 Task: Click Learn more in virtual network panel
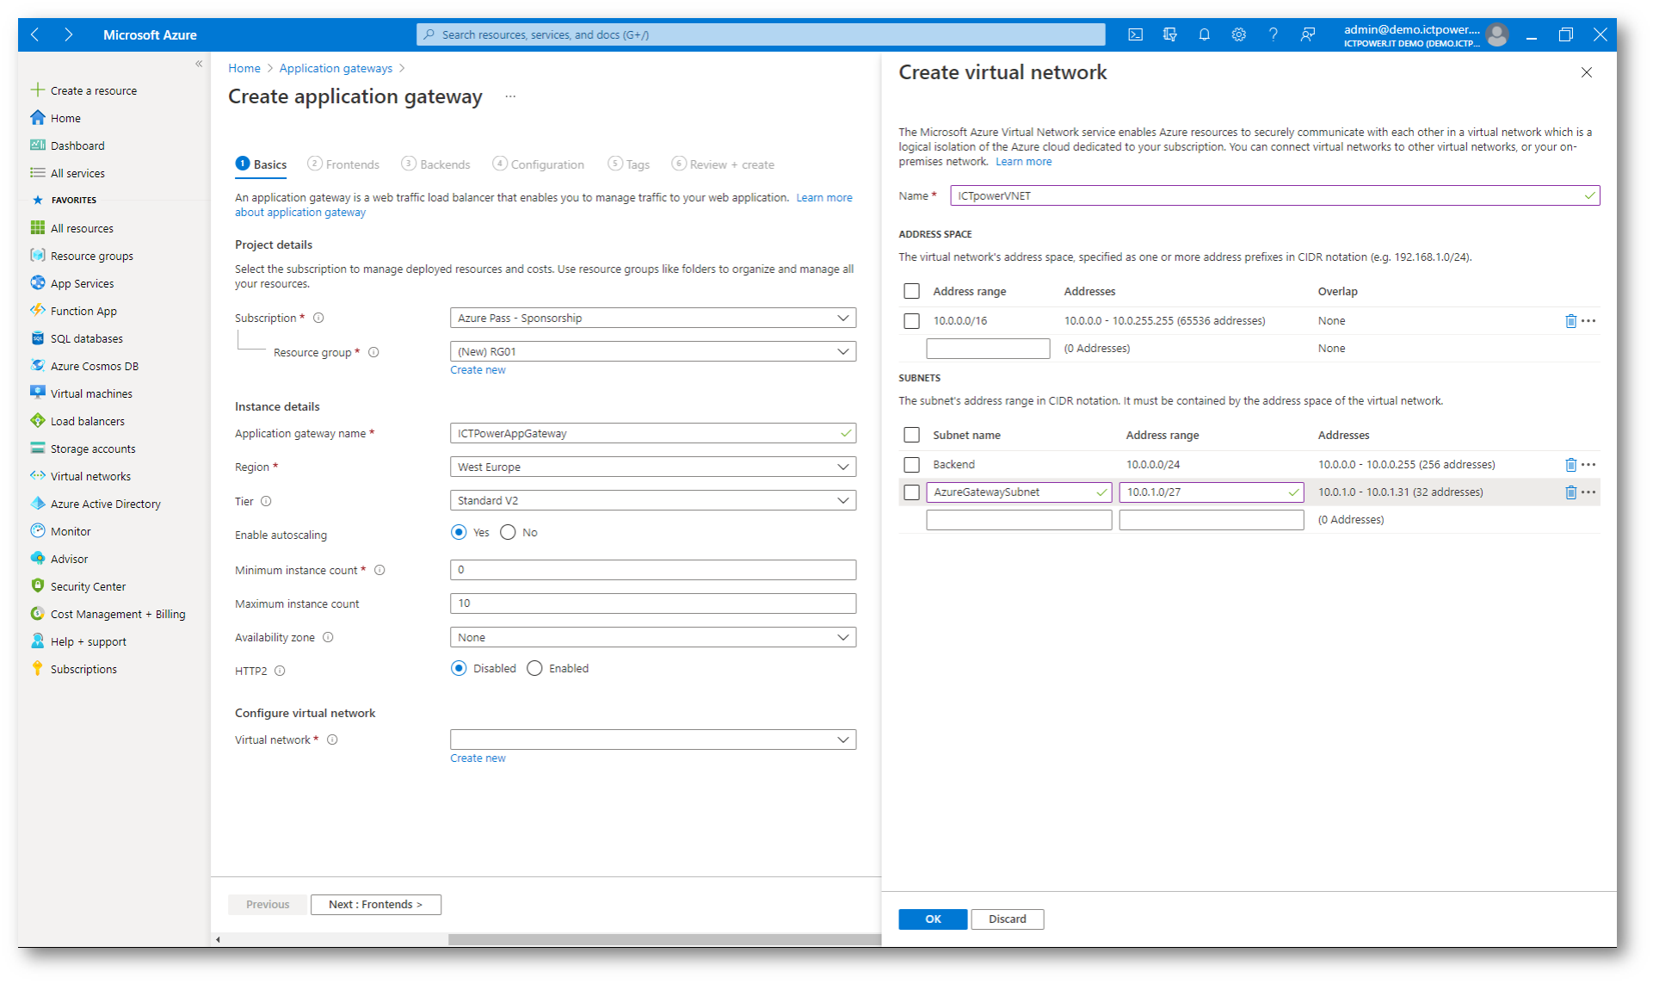[x=1023, y=162]
